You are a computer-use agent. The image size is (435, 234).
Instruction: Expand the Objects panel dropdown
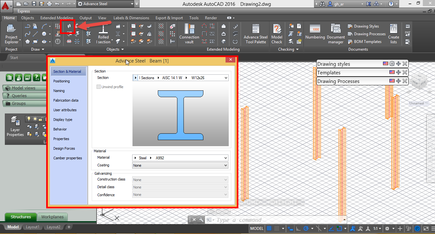[x=123, y=49]
